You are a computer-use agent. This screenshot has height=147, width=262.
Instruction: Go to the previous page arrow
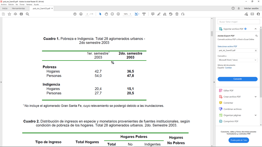(x=75, y=14)
